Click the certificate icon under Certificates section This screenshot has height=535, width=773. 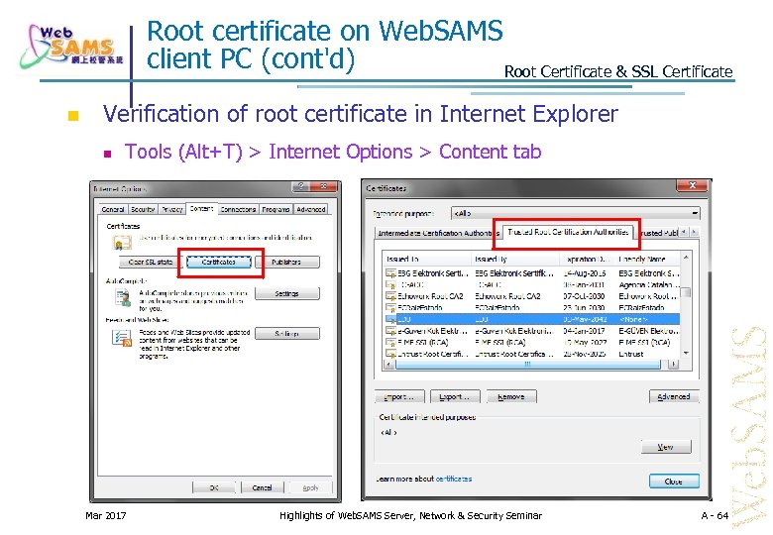tap(122, 242)
